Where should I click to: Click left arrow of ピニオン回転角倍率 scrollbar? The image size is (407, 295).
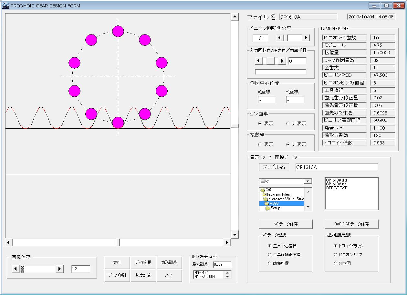coord(279,38)
